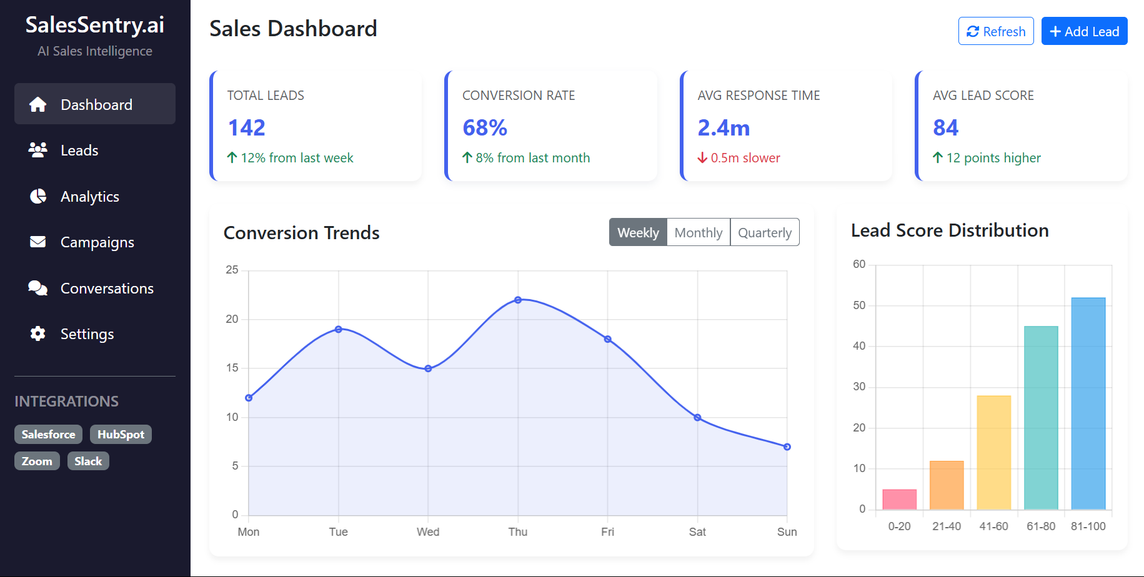Click the '12 points higher' text

(993, 157)
